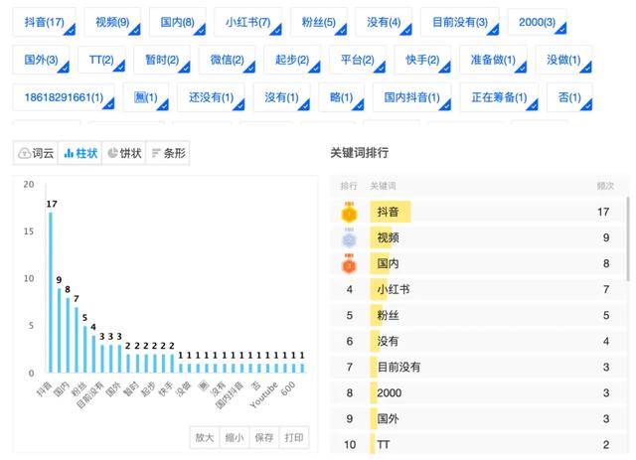The height and width of the screenshot is (460, 636).
Task: Click the Youtube axis label in chart
Action: click(x=264, y=395)
